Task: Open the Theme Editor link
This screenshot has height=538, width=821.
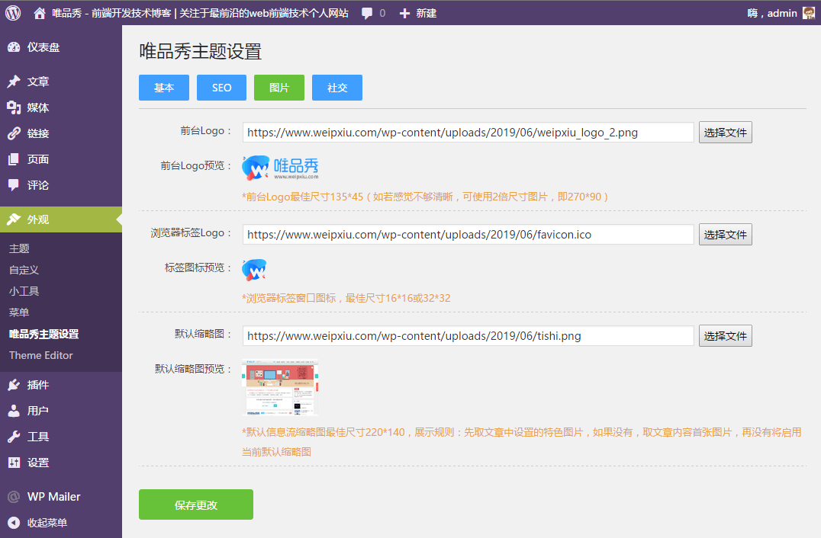Action: 40,355
